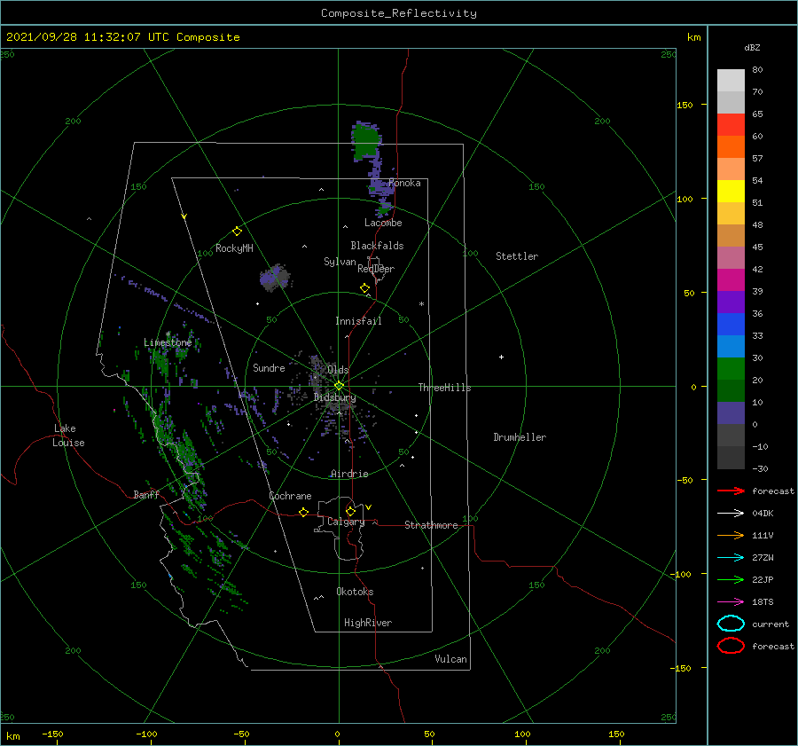The image size is (798, 746).
Task: Click the HighRiver label
Action: coord(368,623)
